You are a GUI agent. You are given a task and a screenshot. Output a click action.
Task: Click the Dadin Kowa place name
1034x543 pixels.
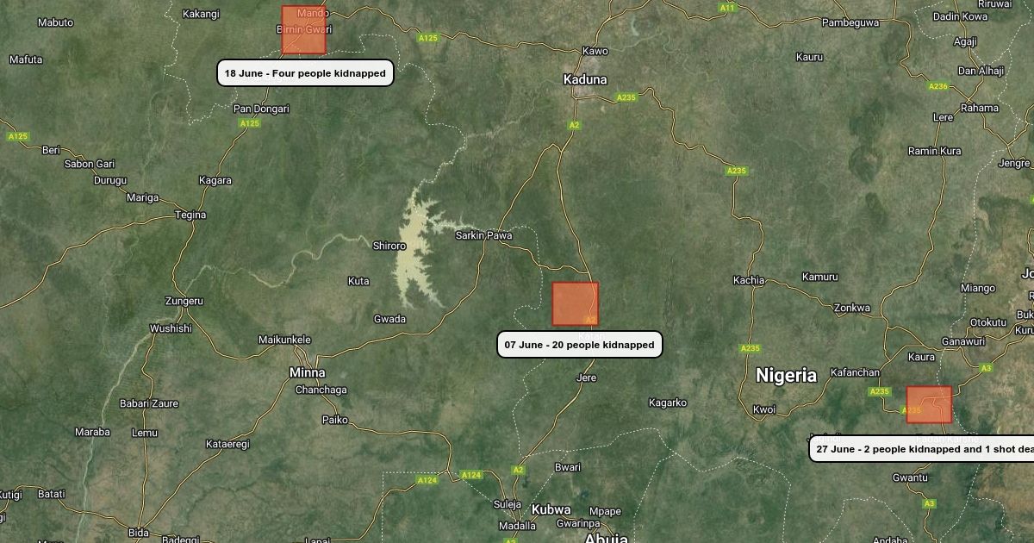pyautogui.click(x=960, y=16)
